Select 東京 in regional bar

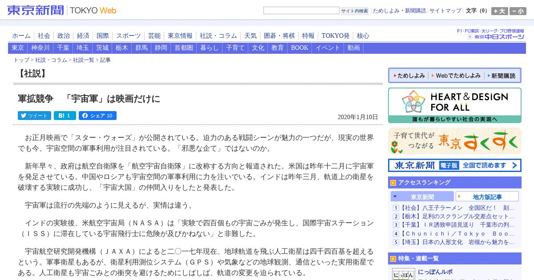(18, 48)
